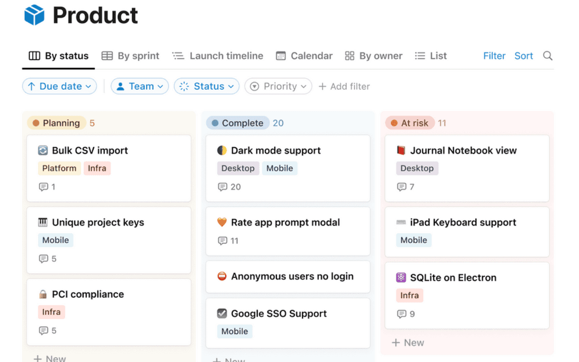Viewport: 579px width, 362px height.
Task: Expand the Priority filter dropdown
Action: pyautogui.click(x=278, y=86)
